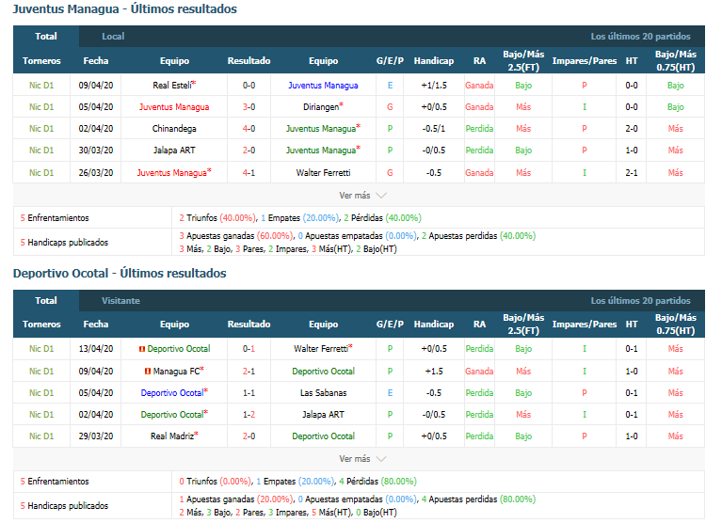Open red Juventus Managua link in 05/04/20 row

[174, 106]
